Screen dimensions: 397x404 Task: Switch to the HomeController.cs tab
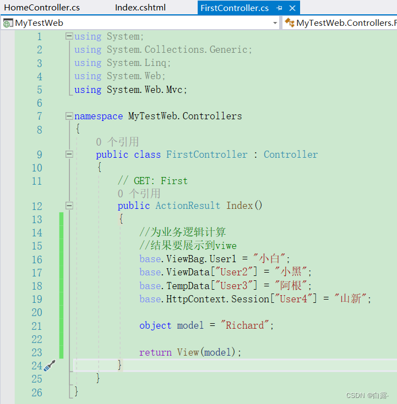(42, 8)
